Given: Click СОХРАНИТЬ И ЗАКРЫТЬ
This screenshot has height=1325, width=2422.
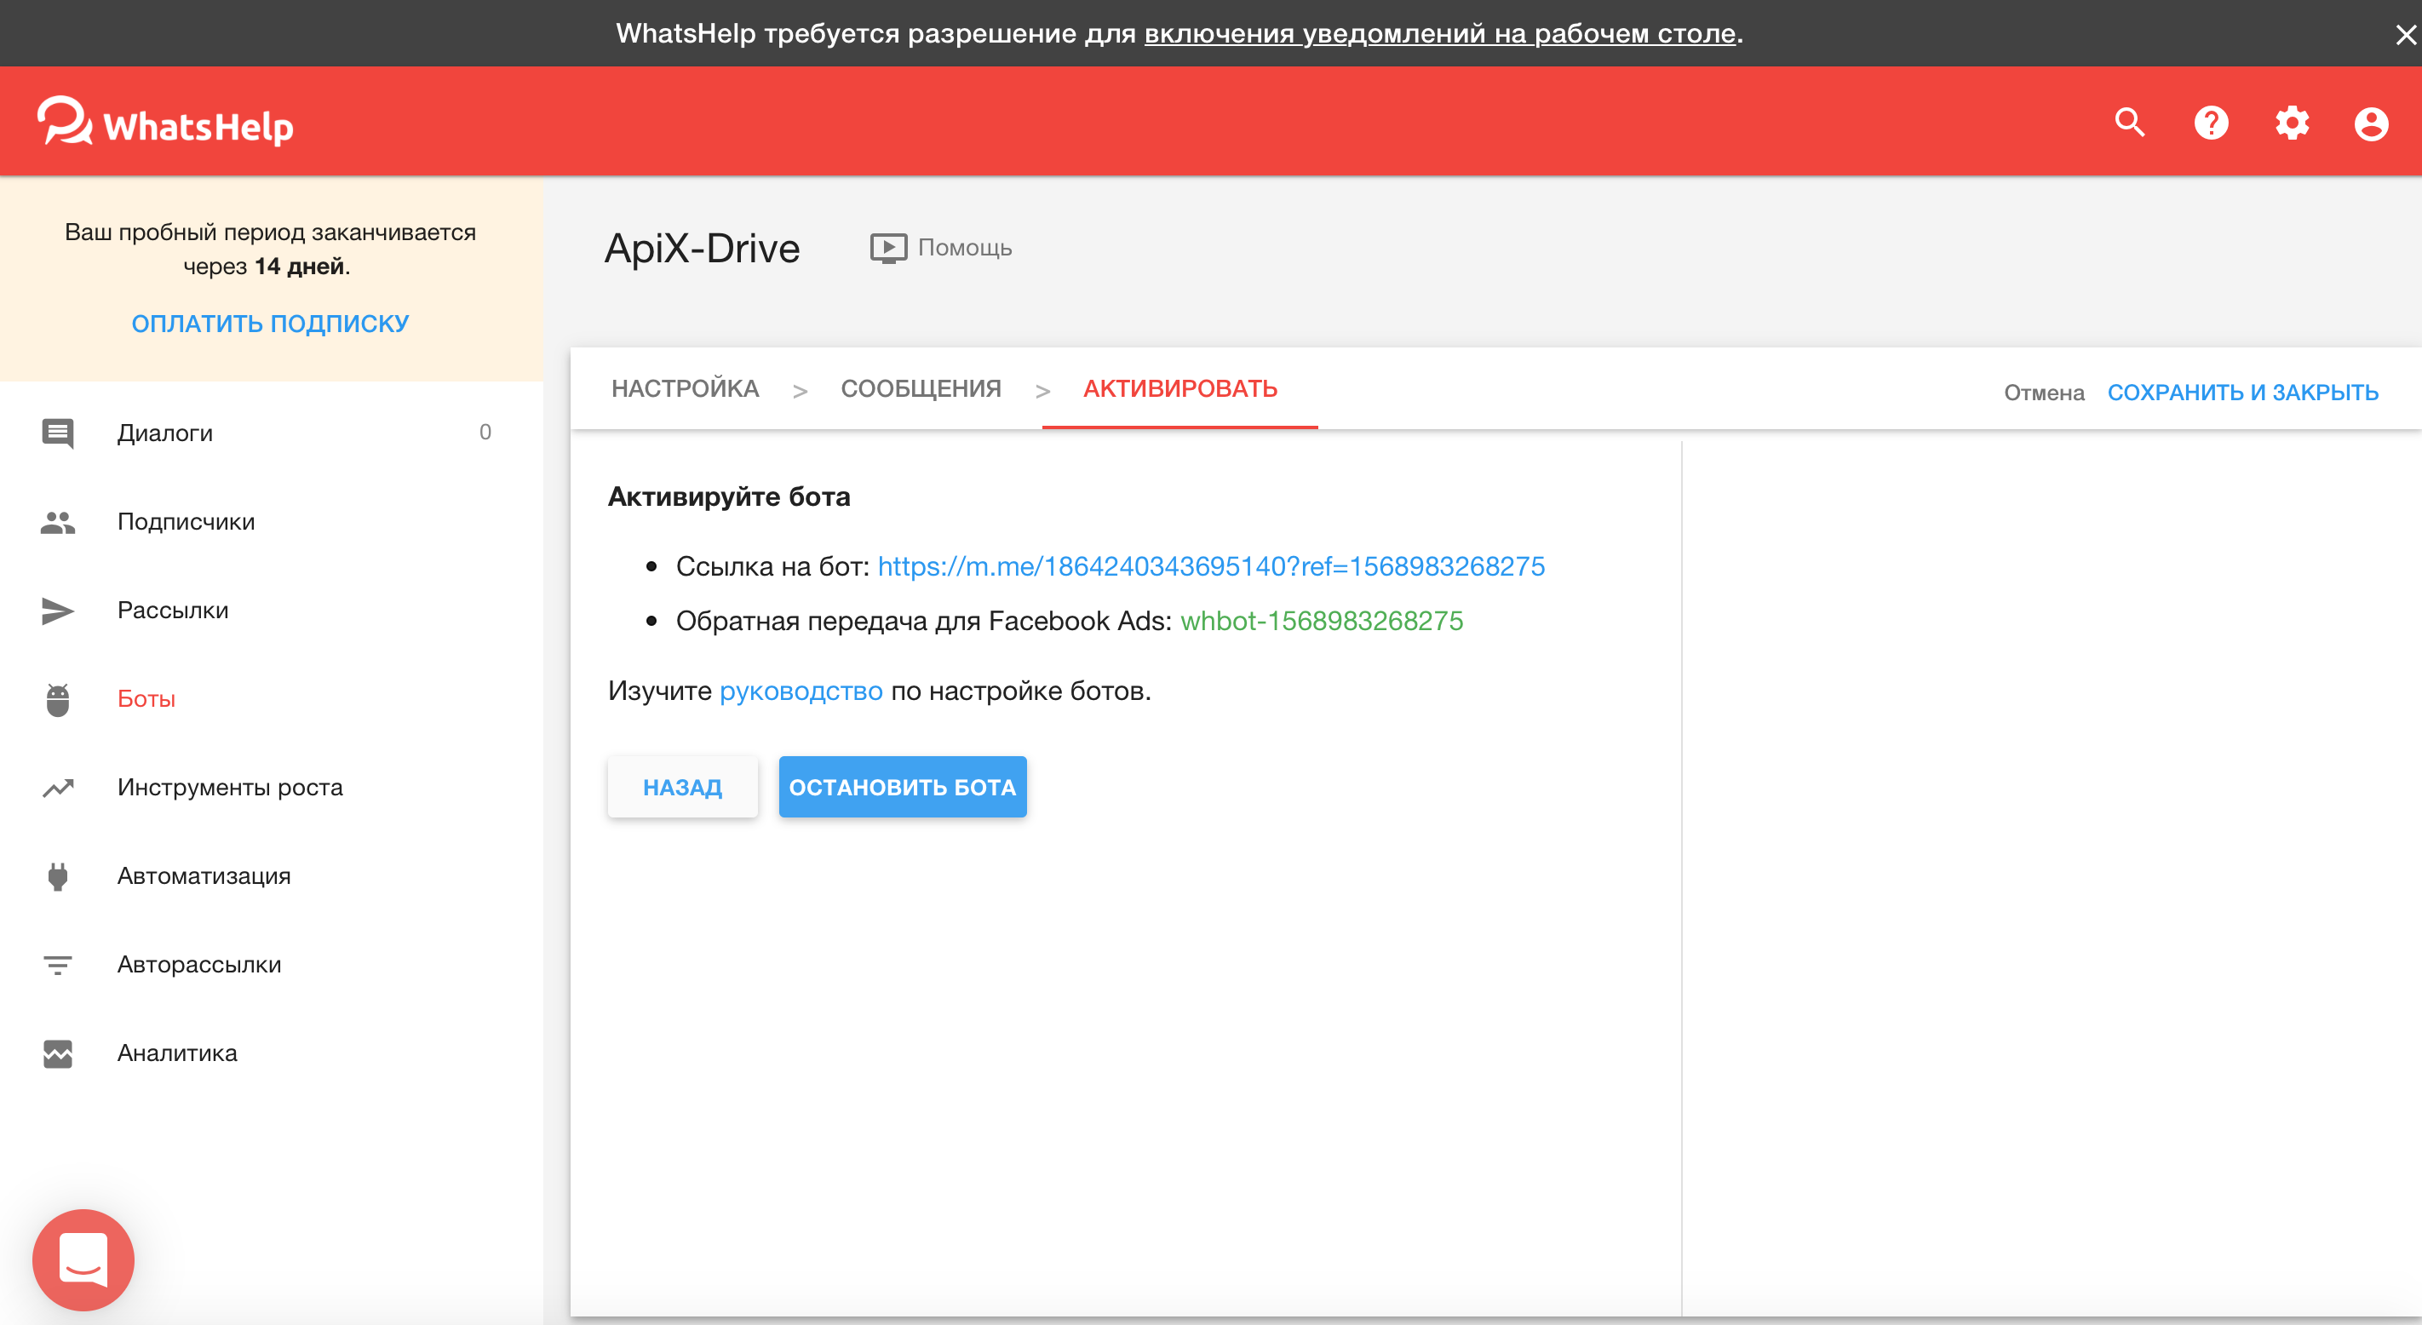Looking at the screenshot, I should coord(2242,393).
